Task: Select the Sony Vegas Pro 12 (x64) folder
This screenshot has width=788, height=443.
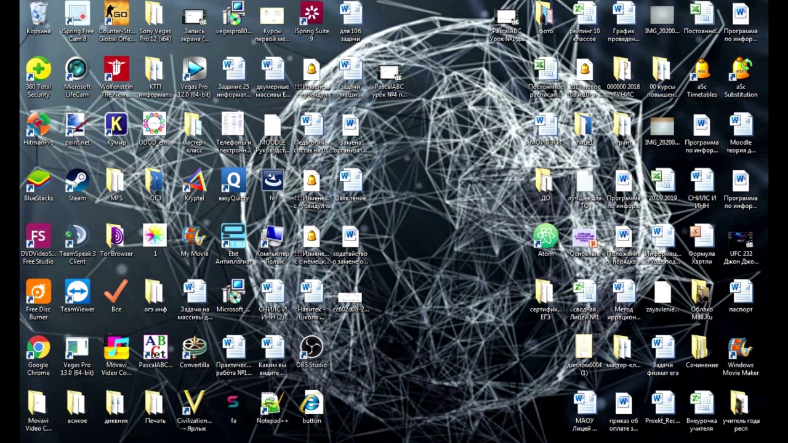Action: point(155,23)
